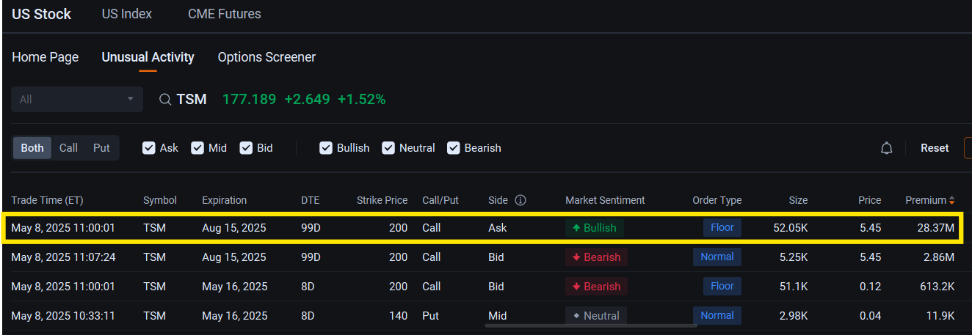Expand the All dropdown selector
The height and width of the screenshot is (335, 972).
click(x=77, y=99)
